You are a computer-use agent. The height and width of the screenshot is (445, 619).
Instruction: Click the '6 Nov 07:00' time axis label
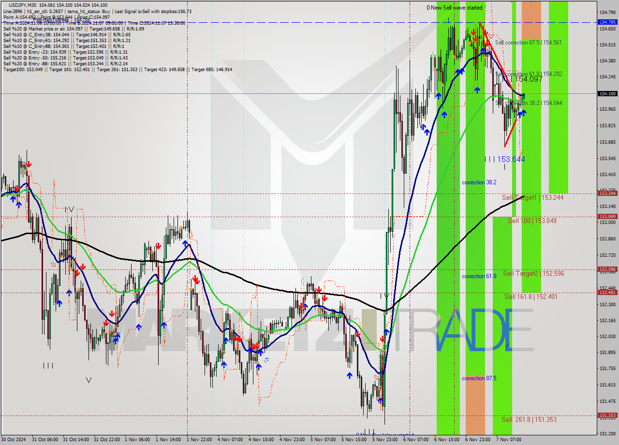click(416, 440)
